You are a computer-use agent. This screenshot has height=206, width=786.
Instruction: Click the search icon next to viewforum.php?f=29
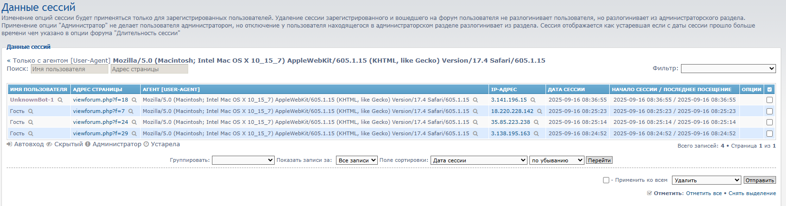tap(134, 134)
